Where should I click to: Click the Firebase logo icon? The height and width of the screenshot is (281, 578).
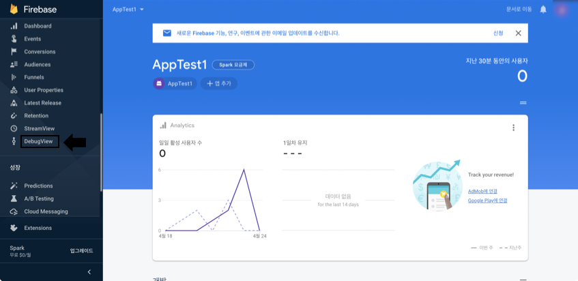tap(14, 9)
